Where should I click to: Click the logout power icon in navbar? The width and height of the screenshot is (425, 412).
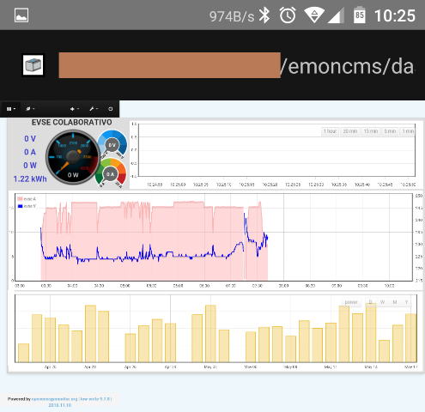(111, 109)
